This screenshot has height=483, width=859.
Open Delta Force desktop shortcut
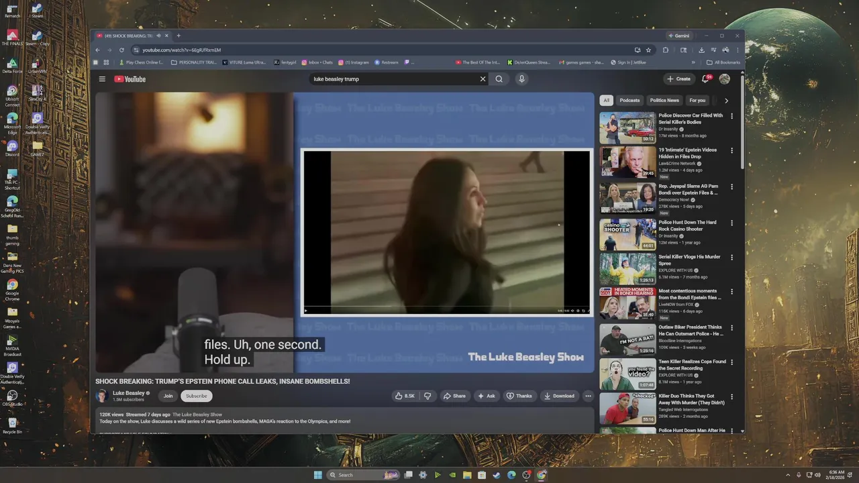[12, 66]
